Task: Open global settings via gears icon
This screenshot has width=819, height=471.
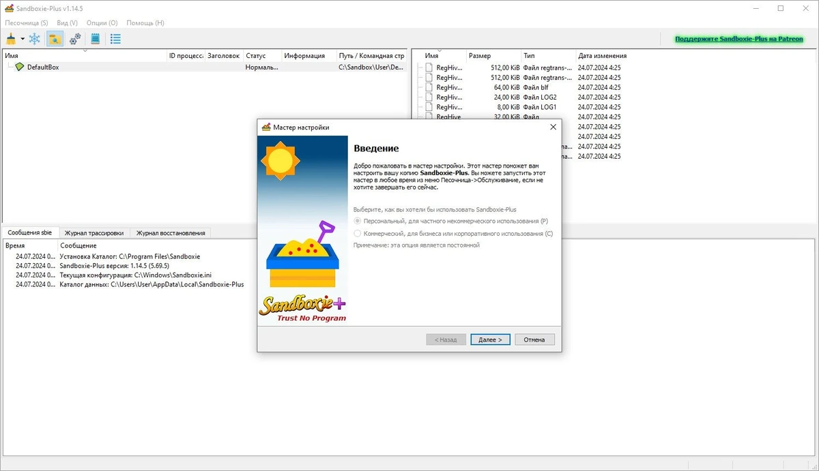Action: coord(75,39)
